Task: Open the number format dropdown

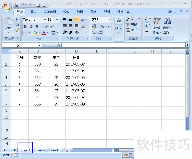Action: coord(109,20)
